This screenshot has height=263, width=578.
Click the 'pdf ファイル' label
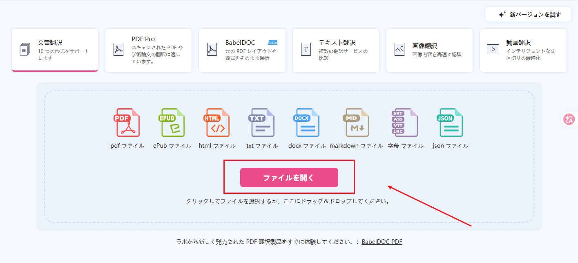[x=127, y=146]
